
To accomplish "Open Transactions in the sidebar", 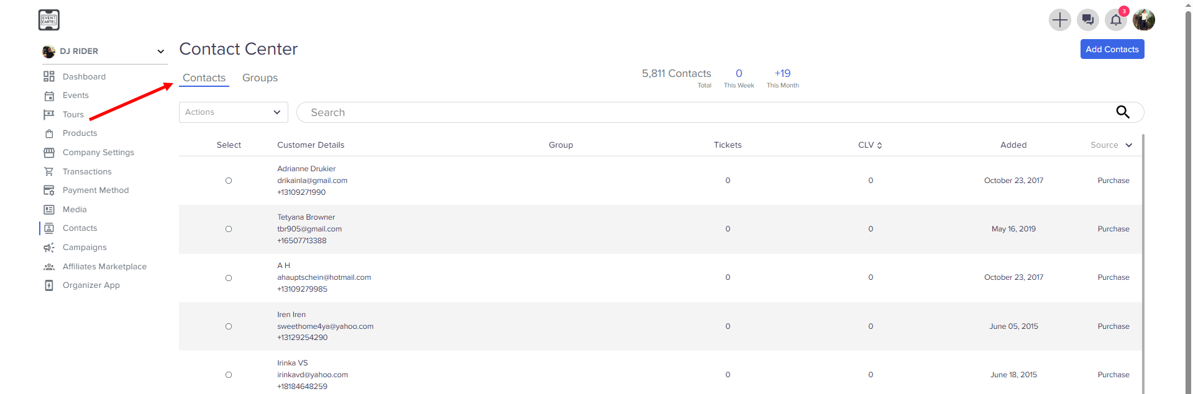I will click(x=87, y=172).
